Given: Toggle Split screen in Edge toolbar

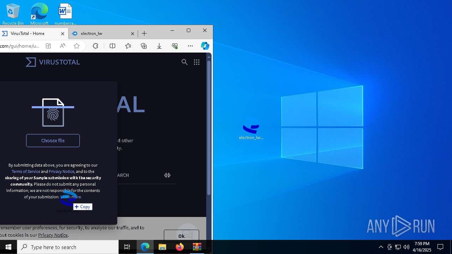Looking at the screenshot, I should tap(113, 46).
